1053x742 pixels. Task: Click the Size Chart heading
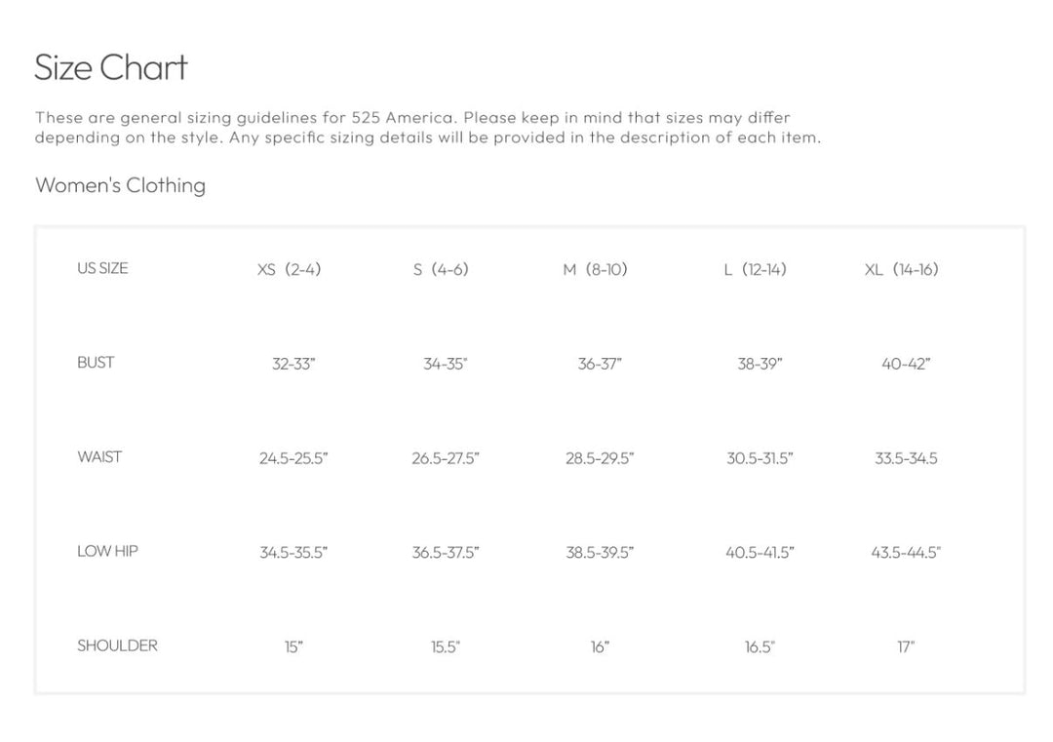pos(111,67)
